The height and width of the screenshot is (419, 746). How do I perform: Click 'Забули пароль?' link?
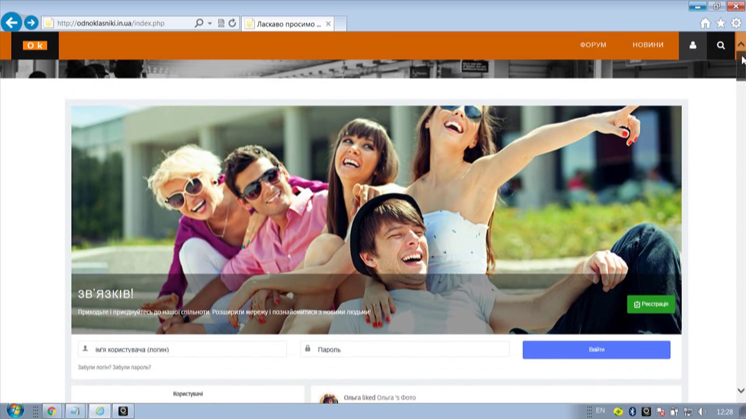[x=132, y=367]
